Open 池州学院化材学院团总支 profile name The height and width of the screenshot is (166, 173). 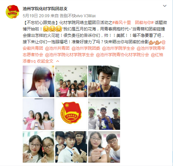pos(45,9)
